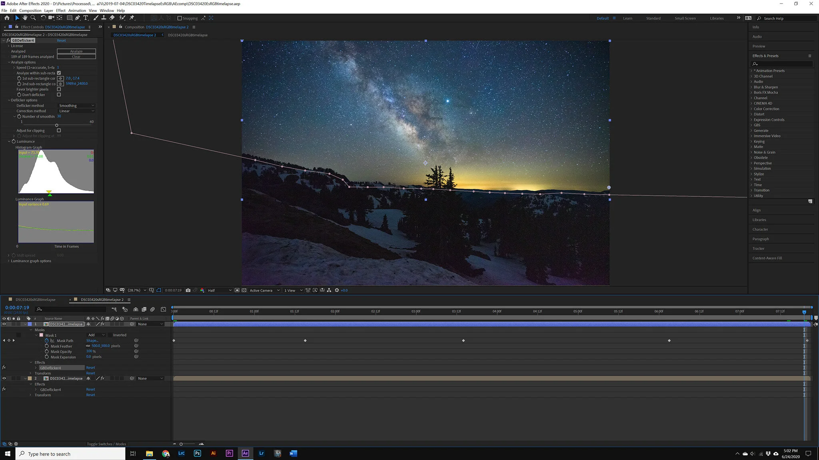Click the Analyze button
The height and width of the screenshot is (460, 819).
76,51
